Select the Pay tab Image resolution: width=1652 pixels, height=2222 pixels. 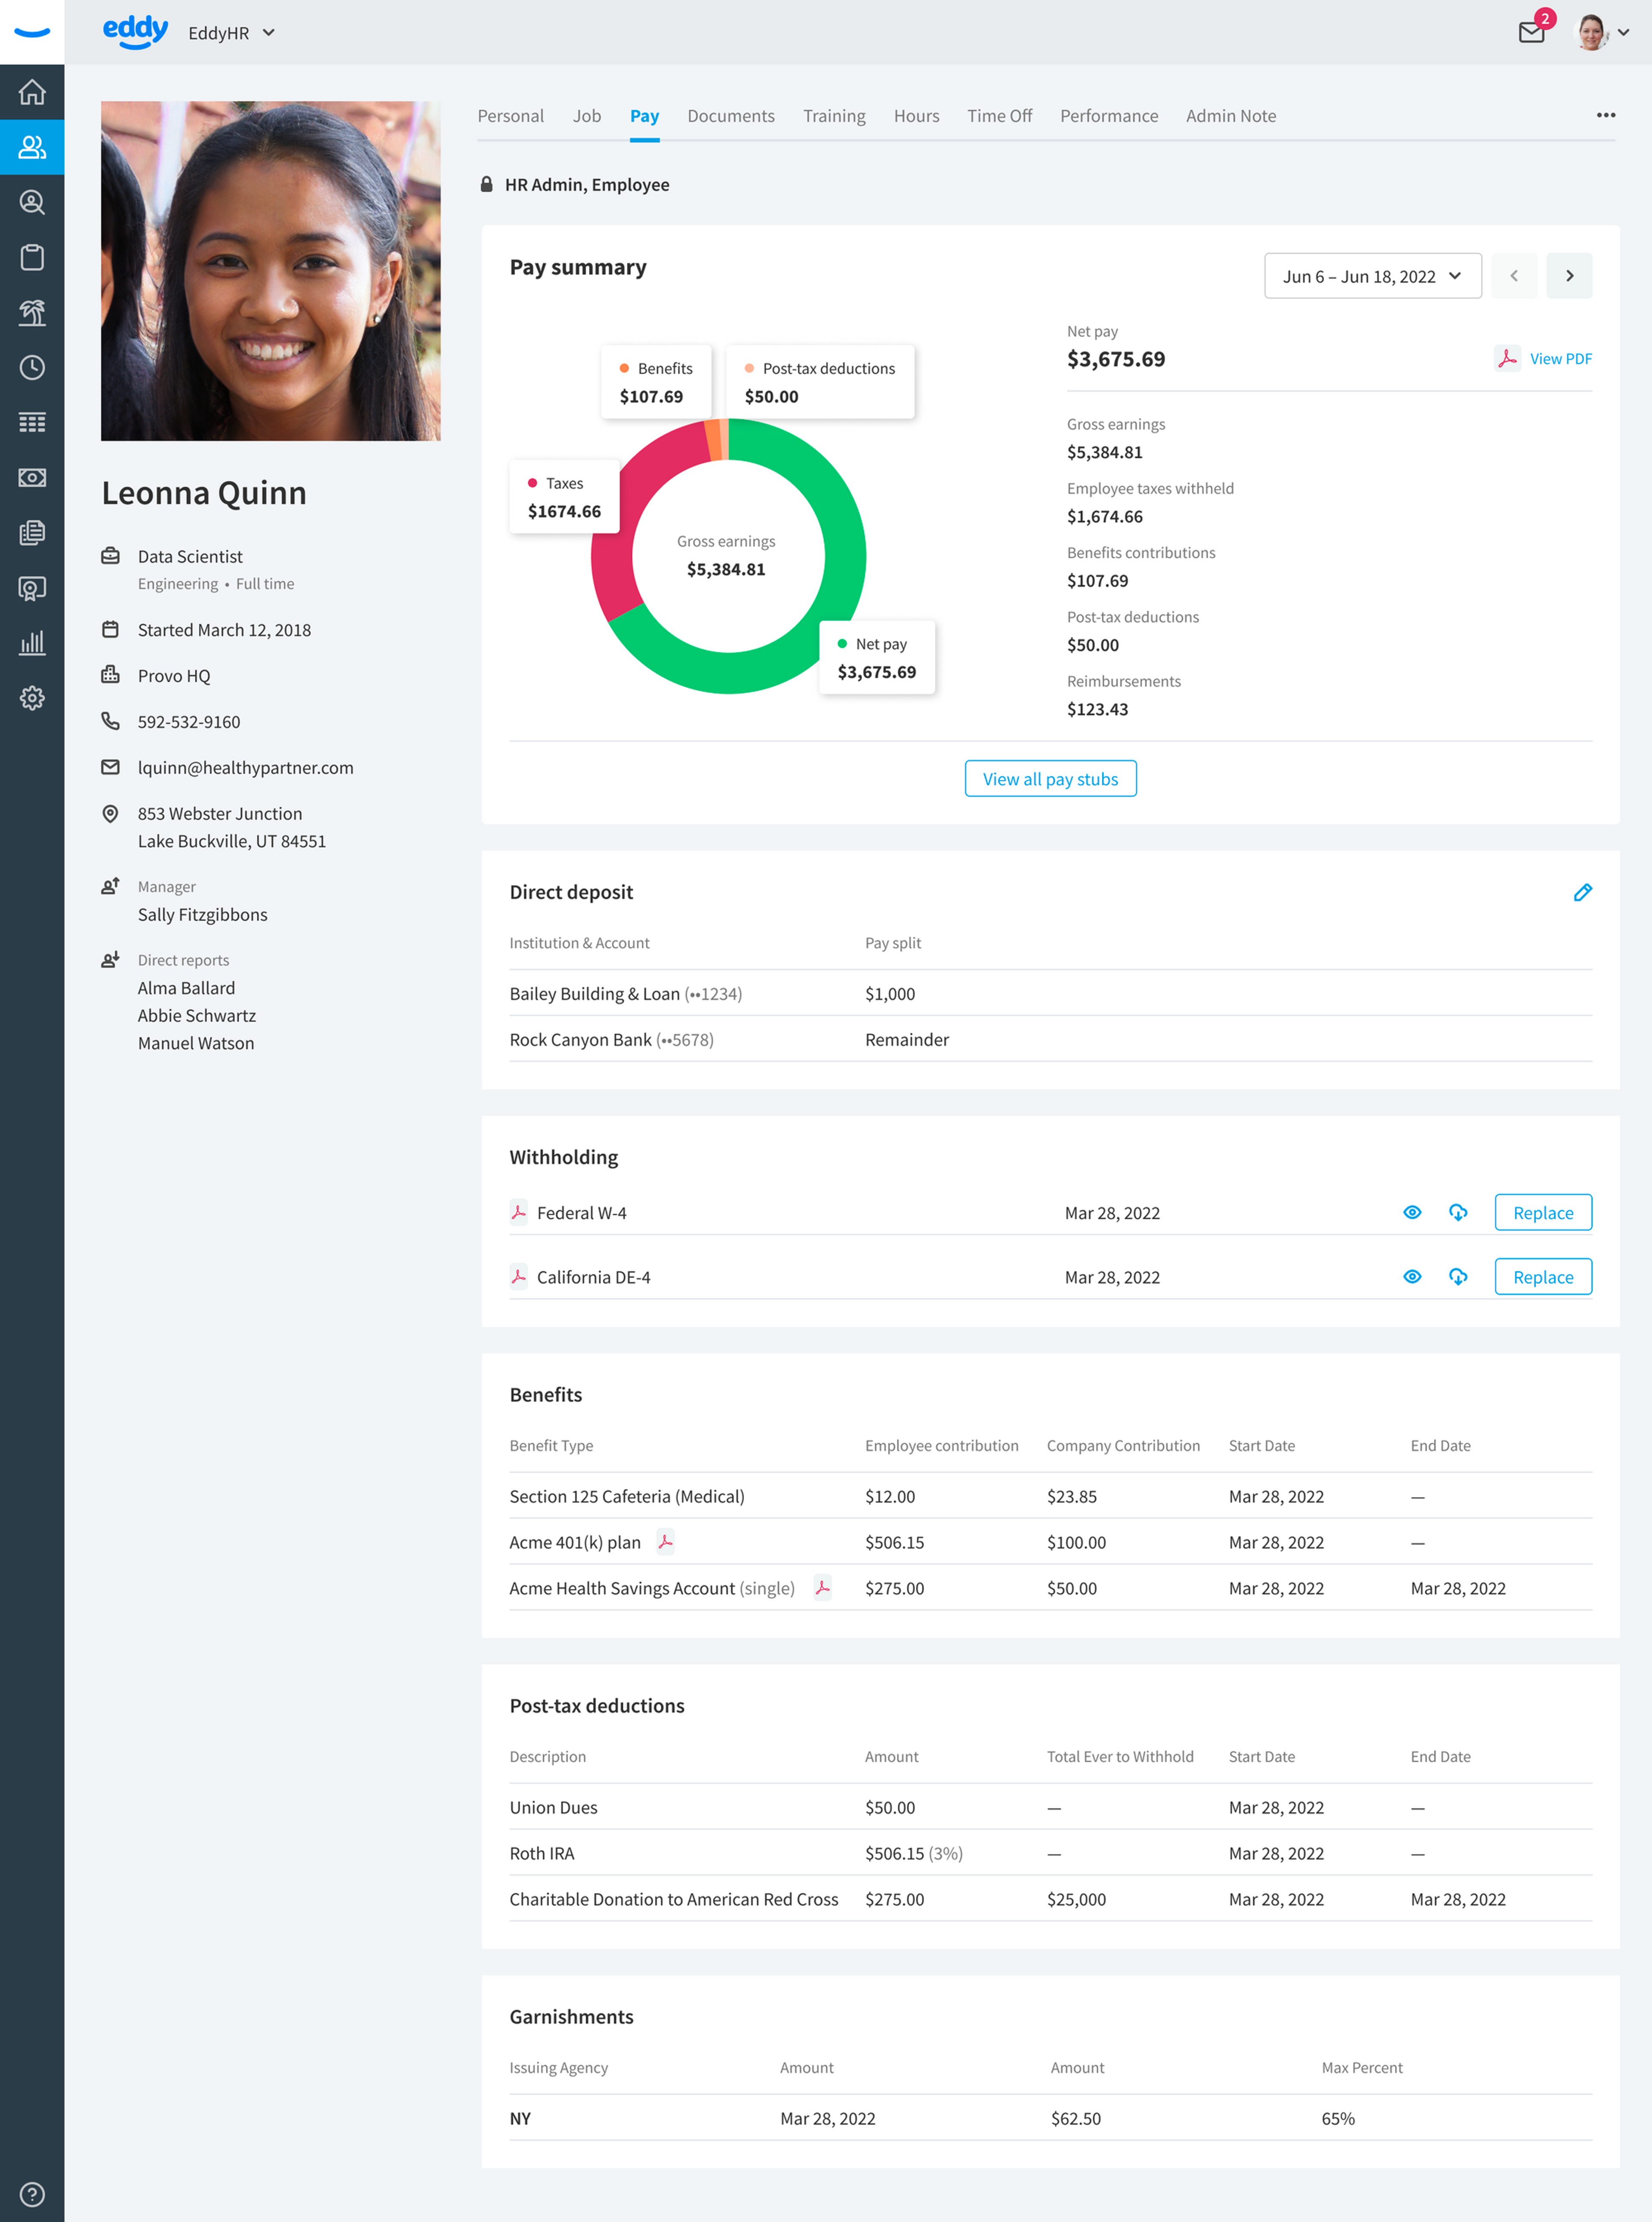click(644, 116)
